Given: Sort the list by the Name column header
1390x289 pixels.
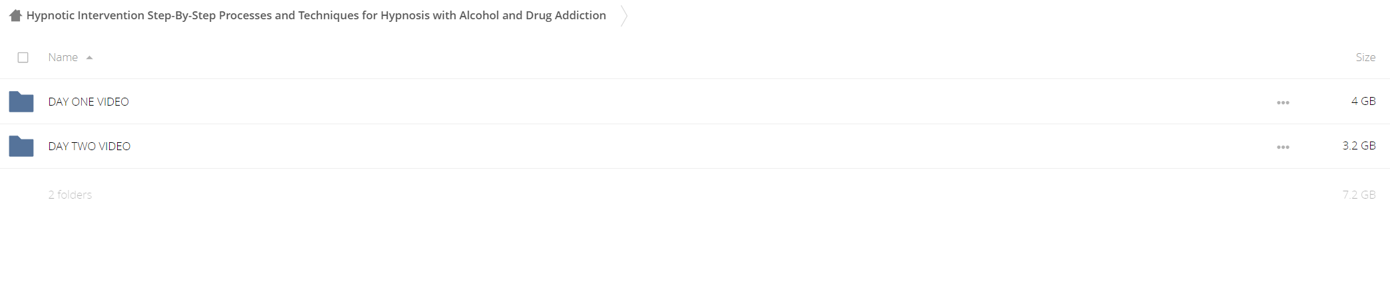Looking at the screenshot, I should click(x=63, y=58).
